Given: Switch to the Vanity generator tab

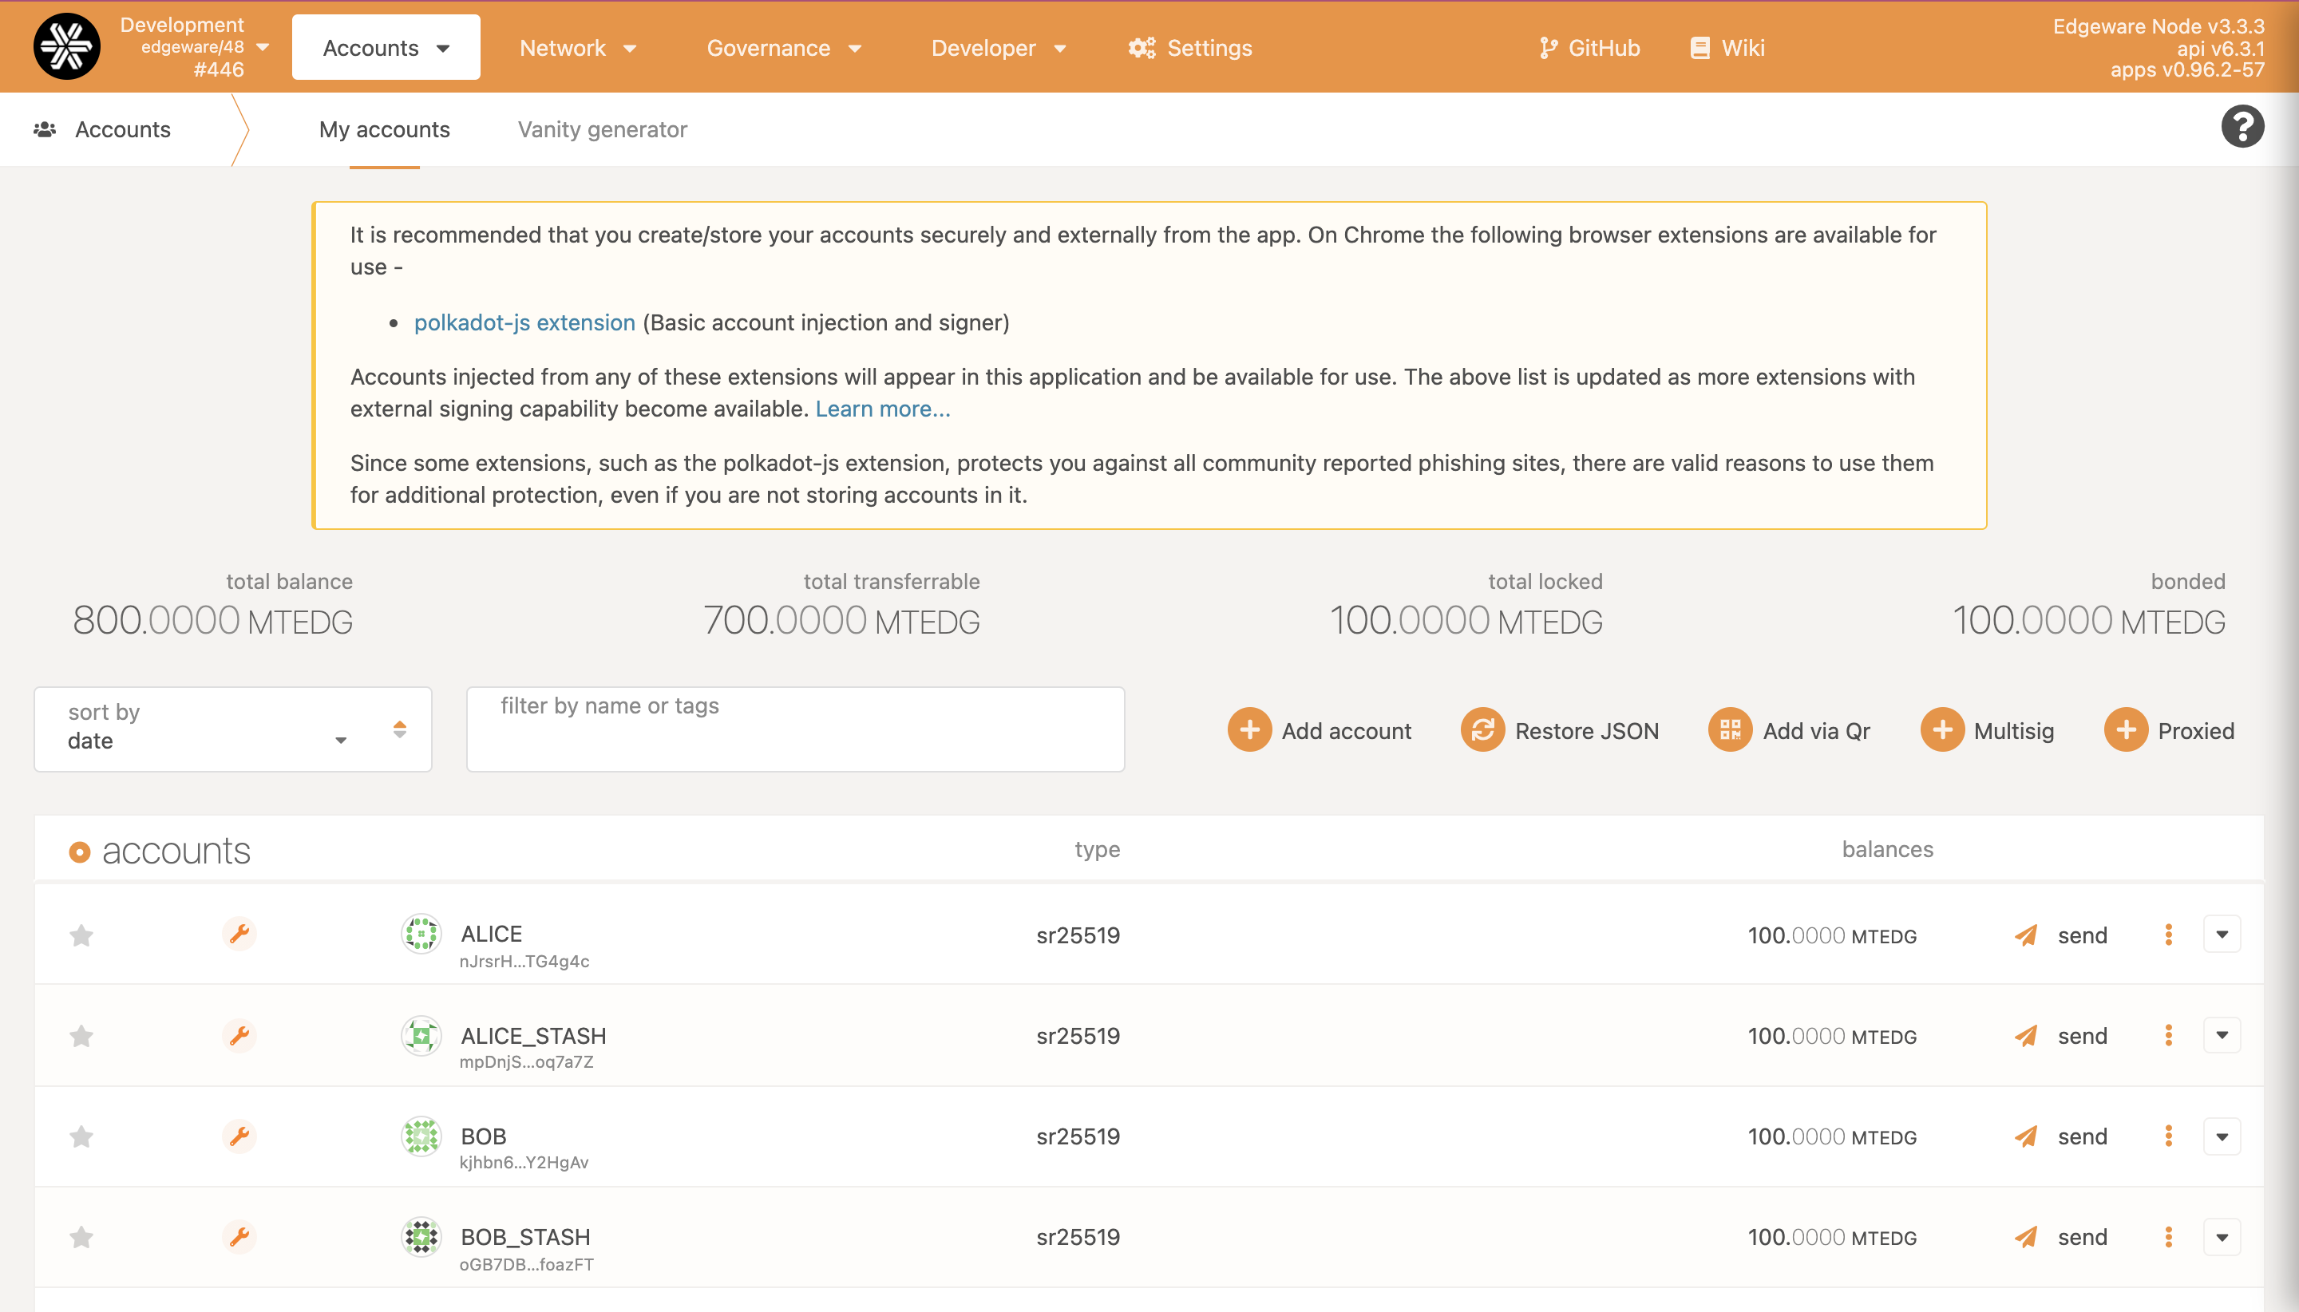Looking at the screenshot, I should point(602,130).
